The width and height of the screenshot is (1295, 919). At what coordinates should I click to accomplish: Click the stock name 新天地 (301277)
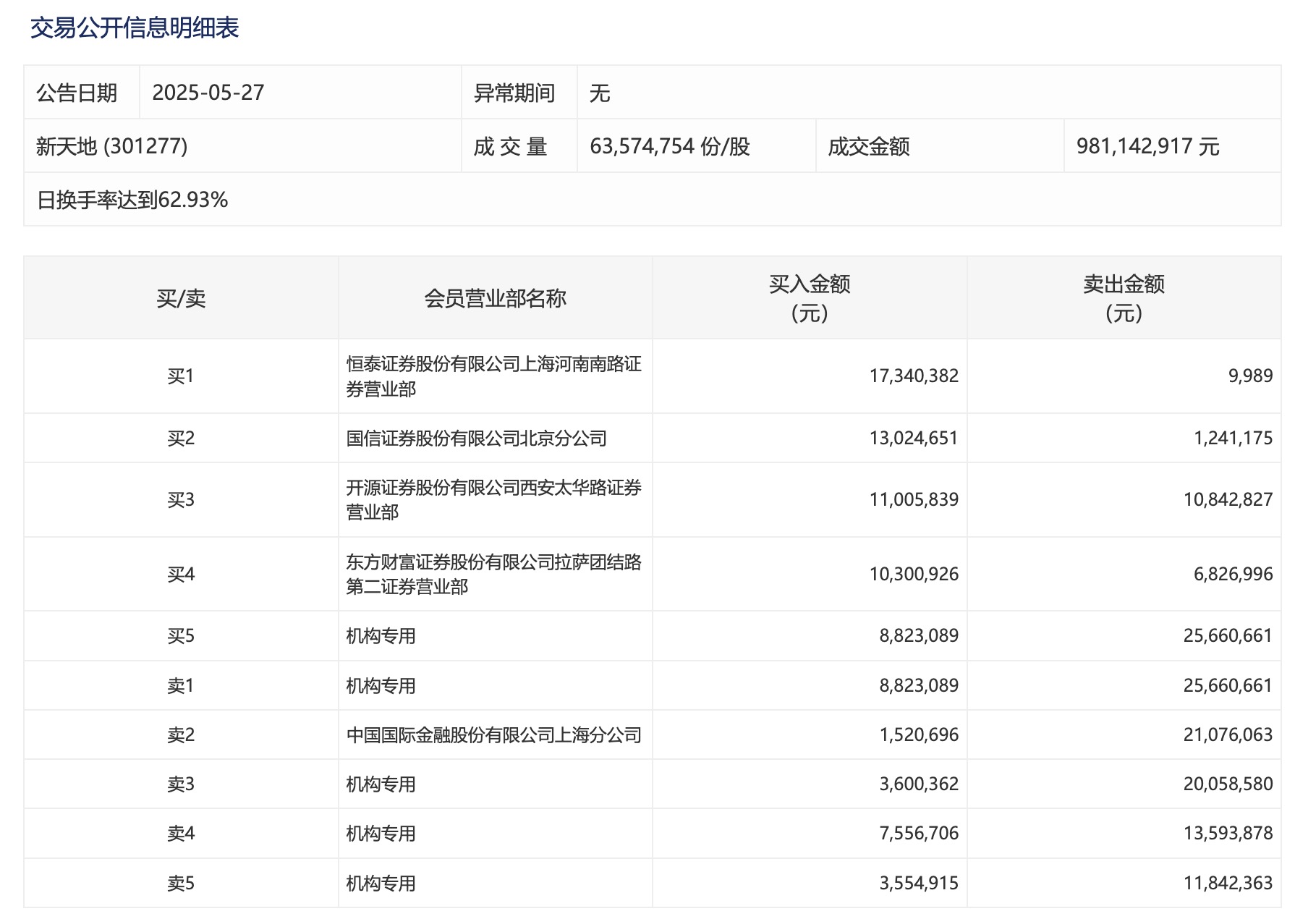(x=112, y=146)
